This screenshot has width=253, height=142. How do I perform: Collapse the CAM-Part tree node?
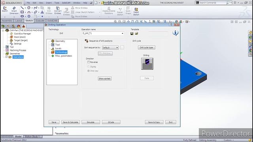[3, 30]
